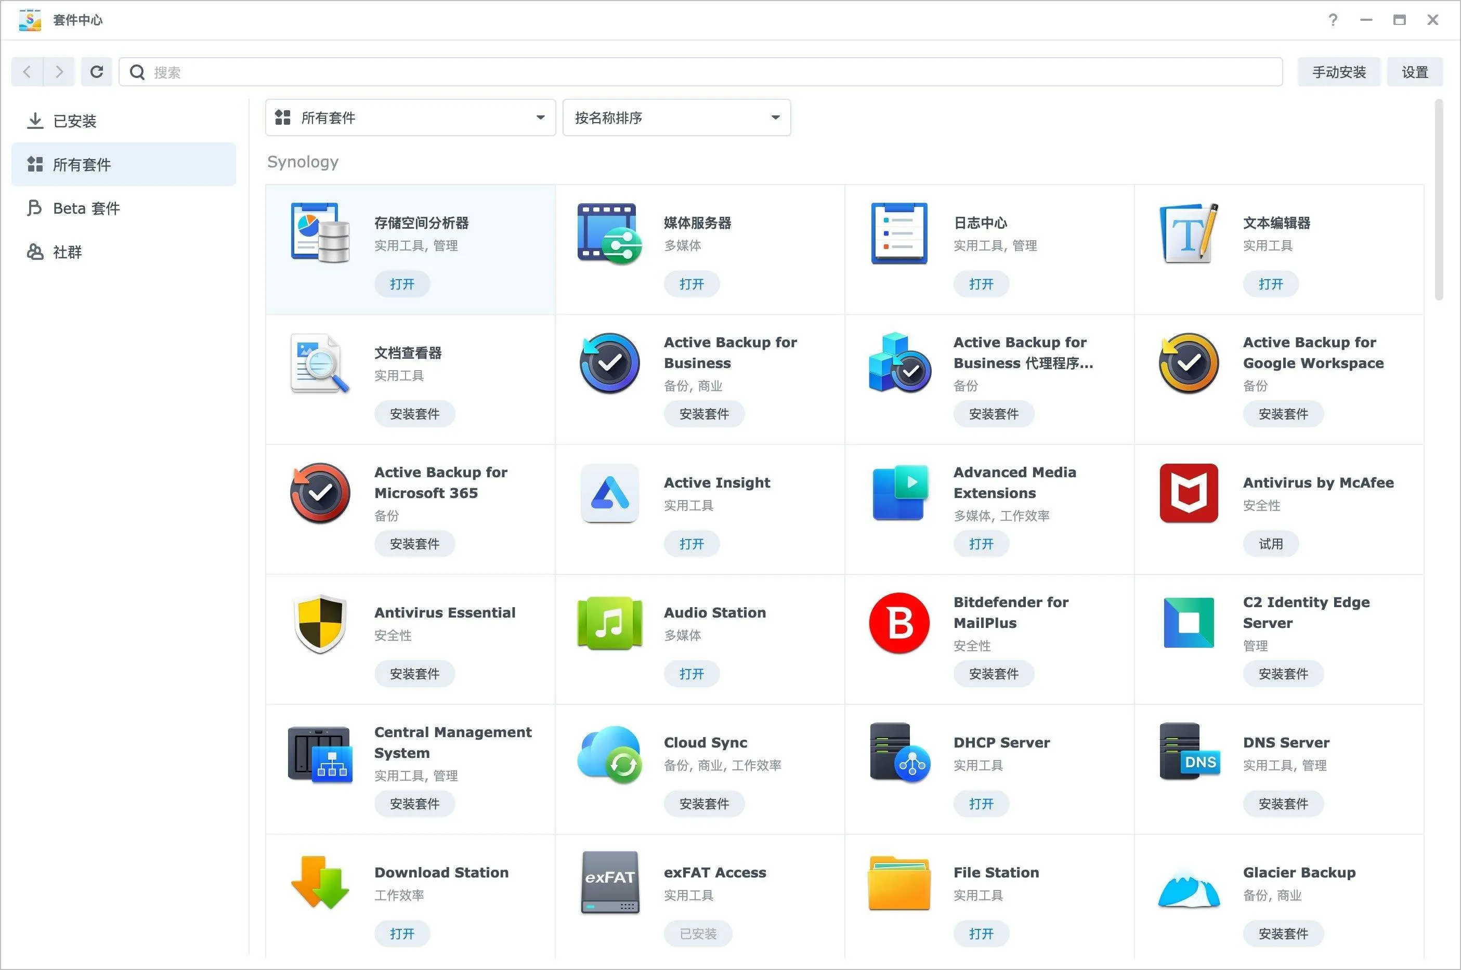Click the 搜索 search input field
Screen dimensions: 1461x970
tap(699, 72)
